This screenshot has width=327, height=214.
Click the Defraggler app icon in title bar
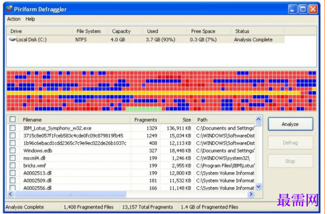point(9,9)
